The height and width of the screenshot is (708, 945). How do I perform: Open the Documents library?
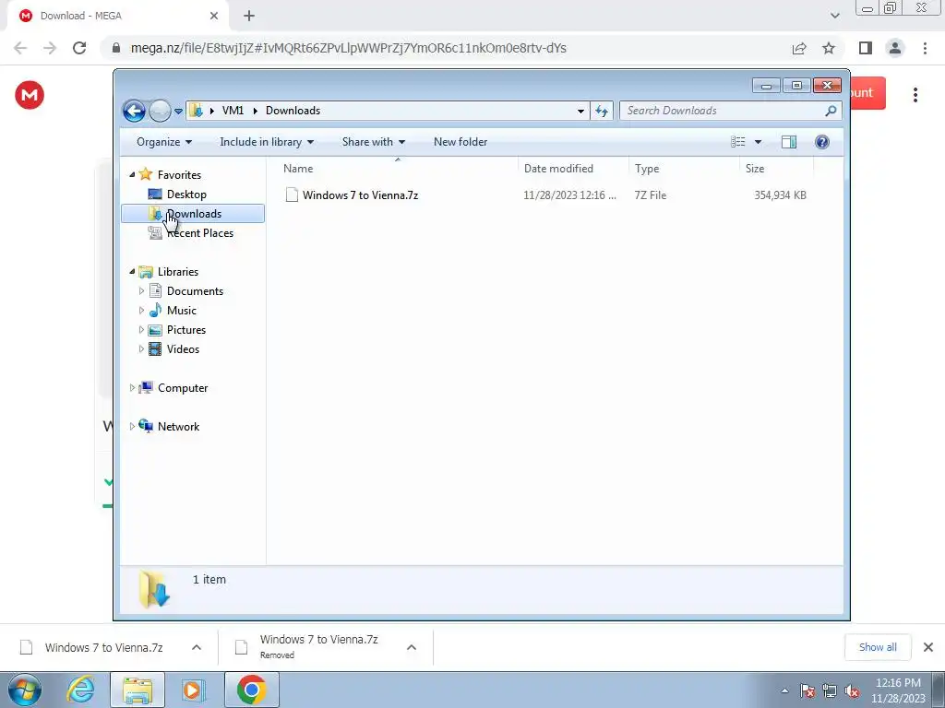[195, 290]
